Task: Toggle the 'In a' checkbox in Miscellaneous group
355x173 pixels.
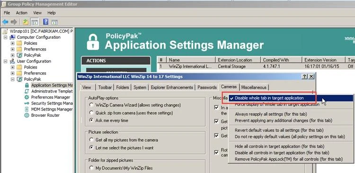Action: (216, 108)
